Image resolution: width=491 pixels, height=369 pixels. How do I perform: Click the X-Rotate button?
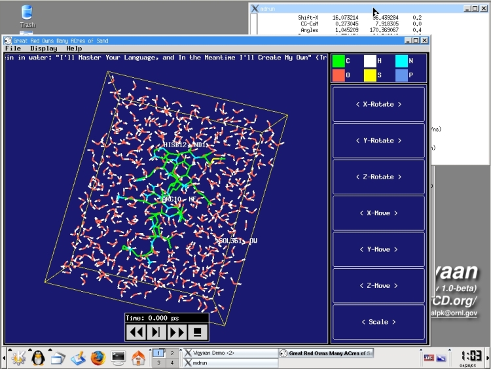pos(379,104)
